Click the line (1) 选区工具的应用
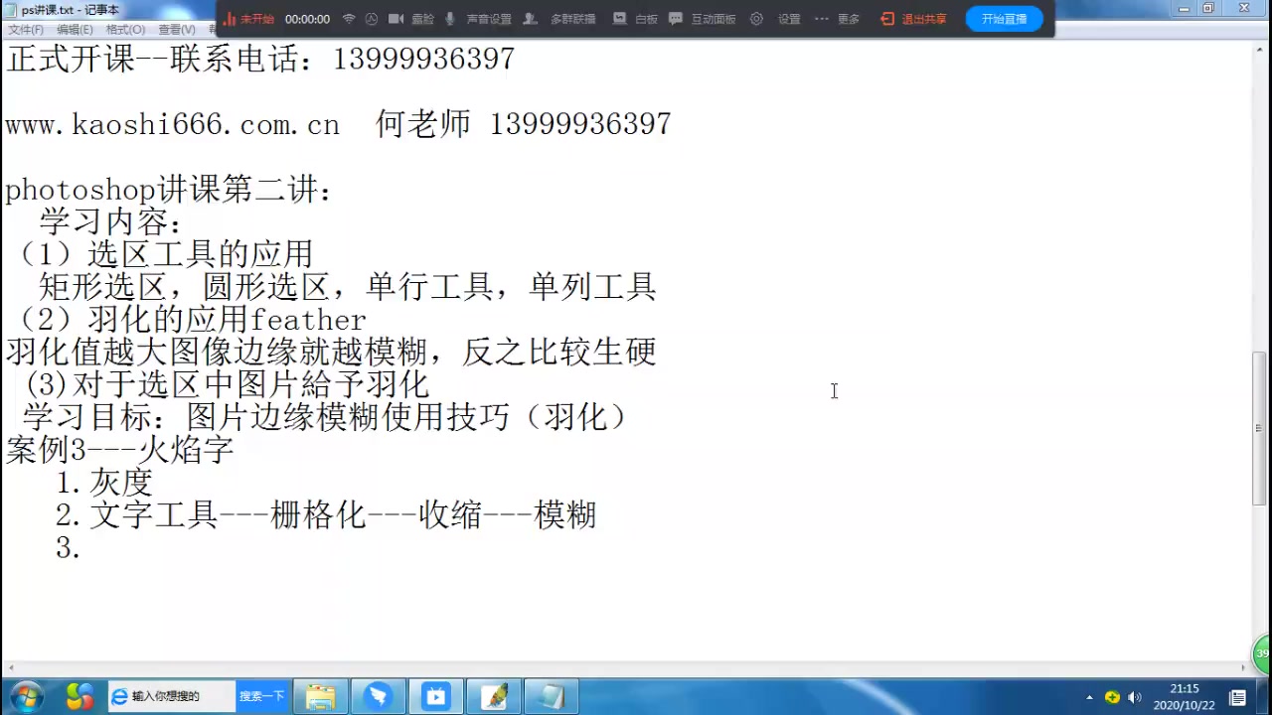 point(164,255)
